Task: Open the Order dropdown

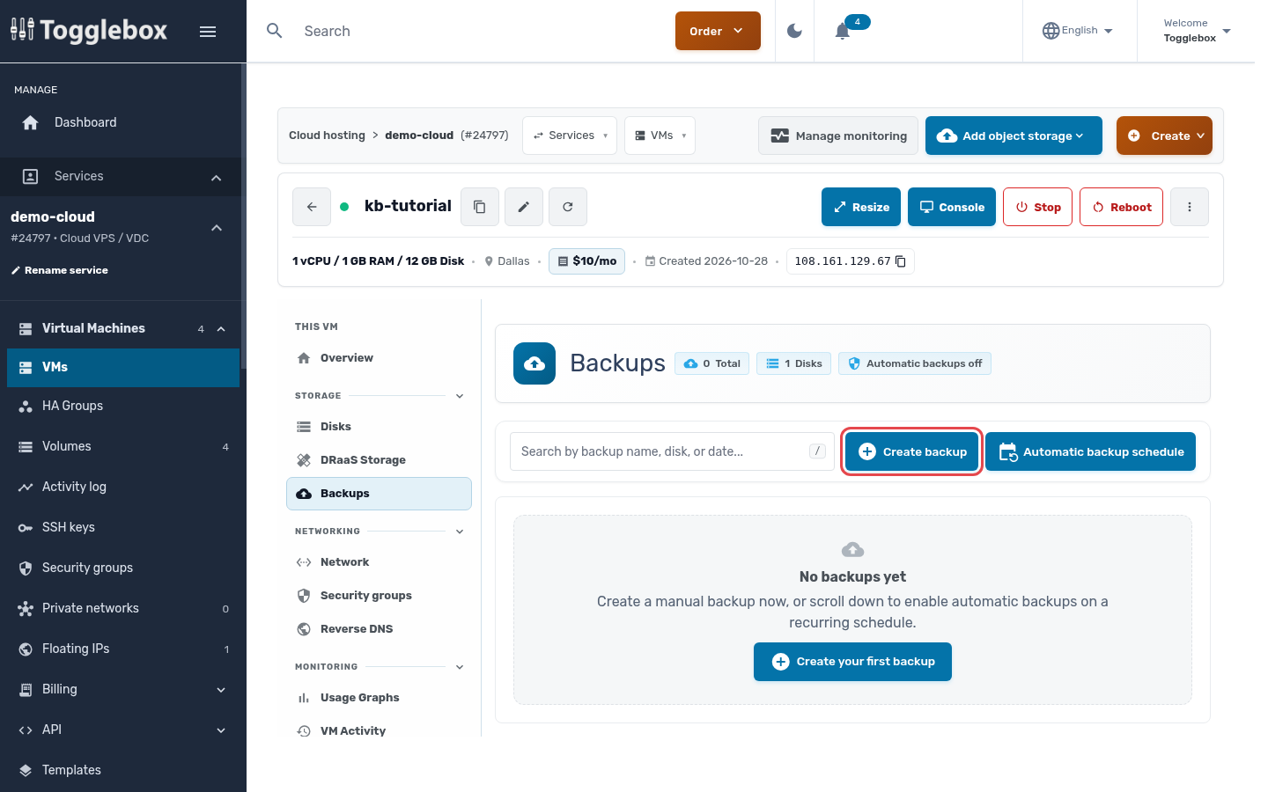Action: click(718, 31)
